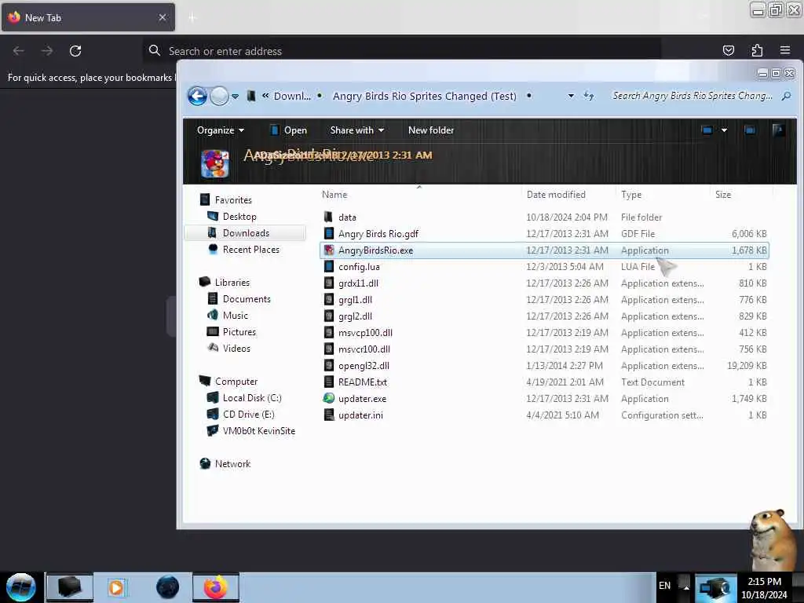
Task: Click the media player taskbar icon
Action: (116, 587)
